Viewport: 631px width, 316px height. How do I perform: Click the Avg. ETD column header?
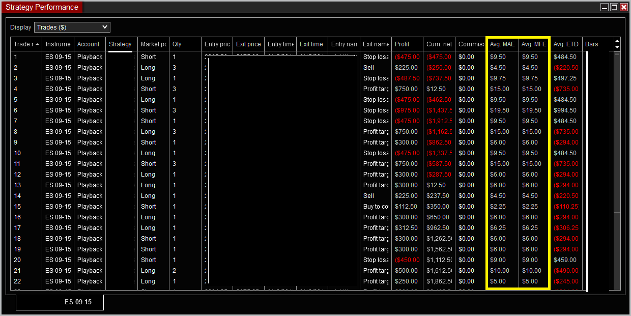click(x=566, y=44)
